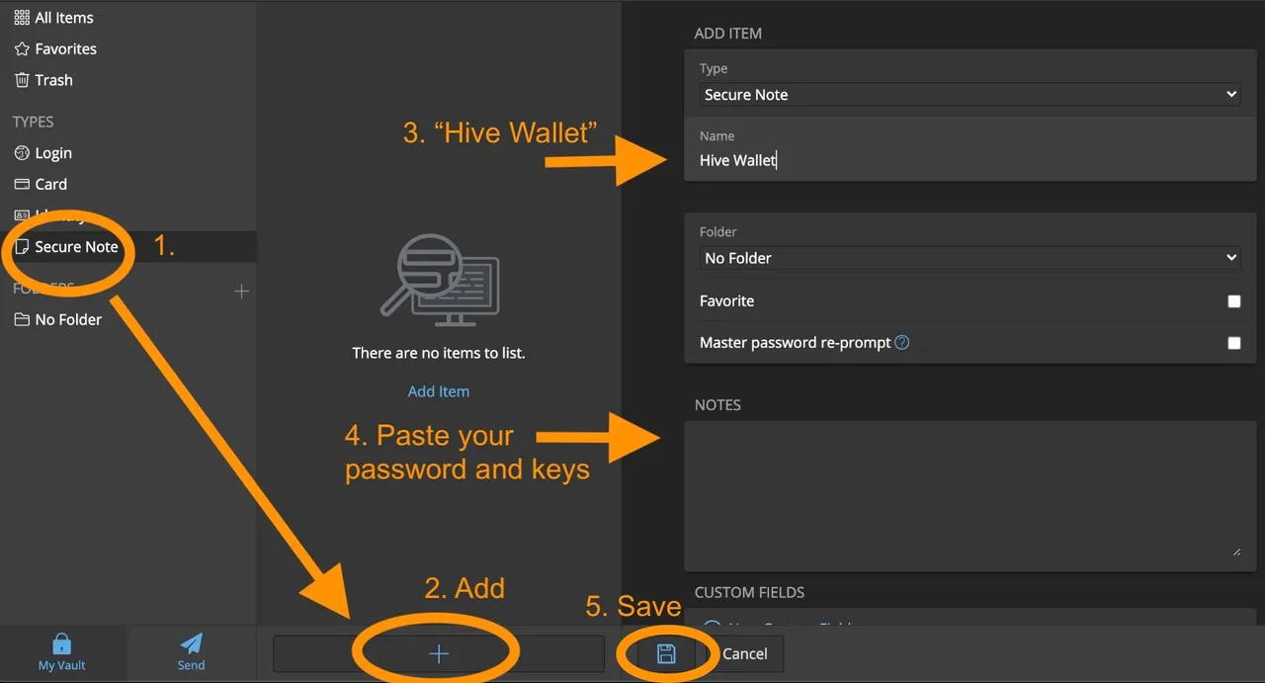Click the Send paper plane icon
1265x683 pixels.
pyautogui.click(x=192, y=643)
